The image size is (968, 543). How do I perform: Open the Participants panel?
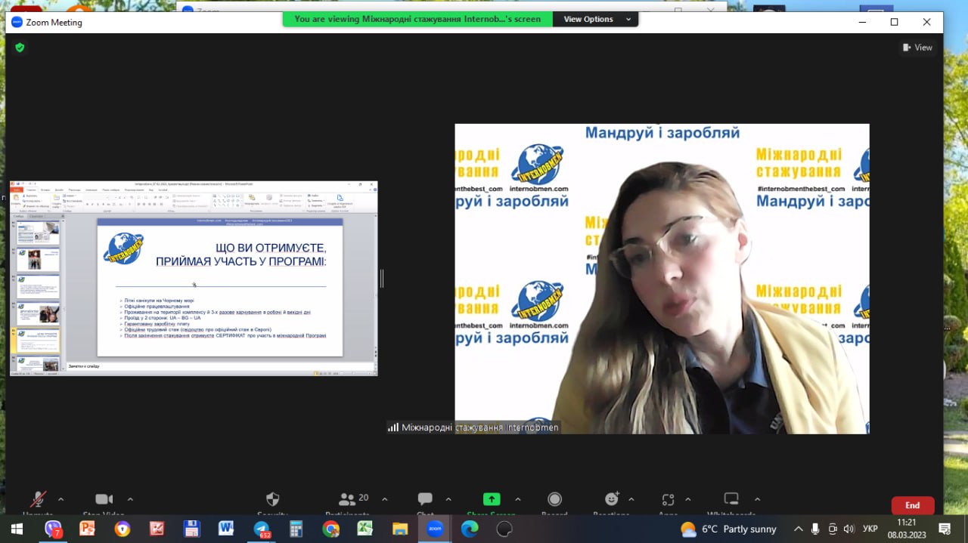(348, 500)
